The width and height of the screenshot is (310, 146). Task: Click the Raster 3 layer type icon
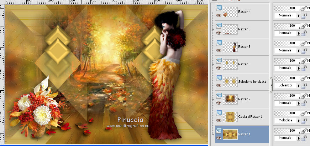tap(219, 60)
